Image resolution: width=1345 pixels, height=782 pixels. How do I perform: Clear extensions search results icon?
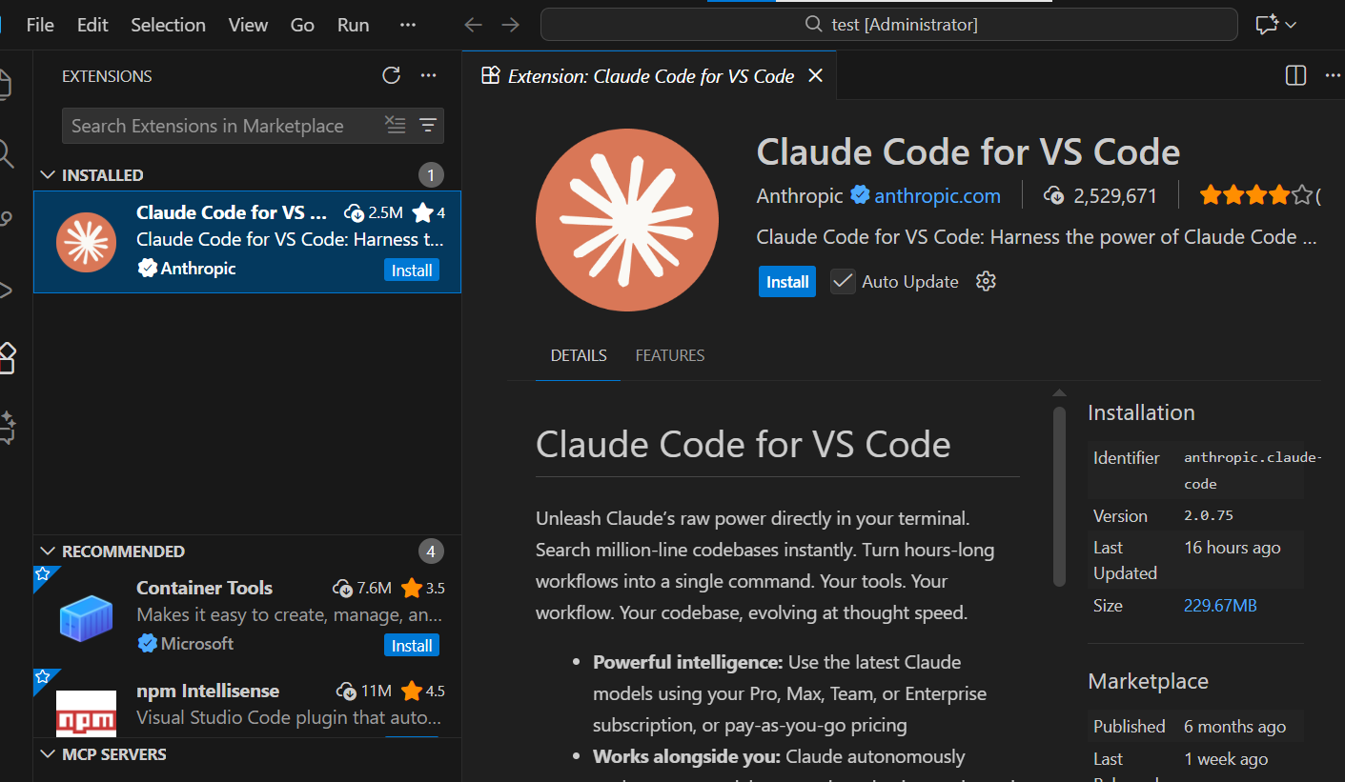[395, 125]
